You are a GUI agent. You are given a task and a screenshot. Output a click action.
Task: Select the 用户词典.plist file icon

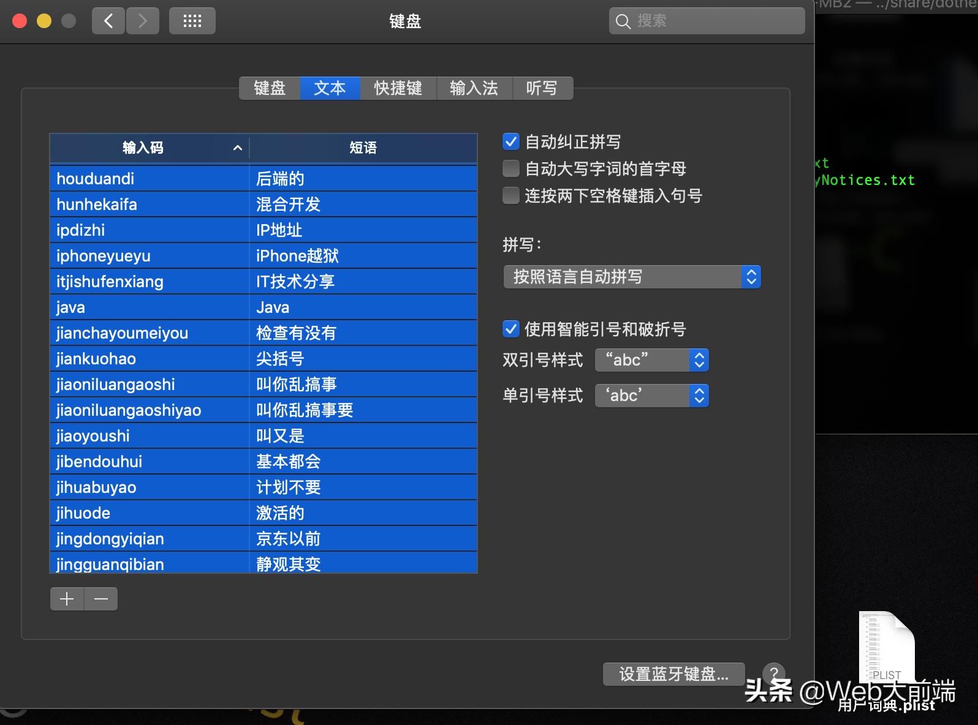pos(887,647)
